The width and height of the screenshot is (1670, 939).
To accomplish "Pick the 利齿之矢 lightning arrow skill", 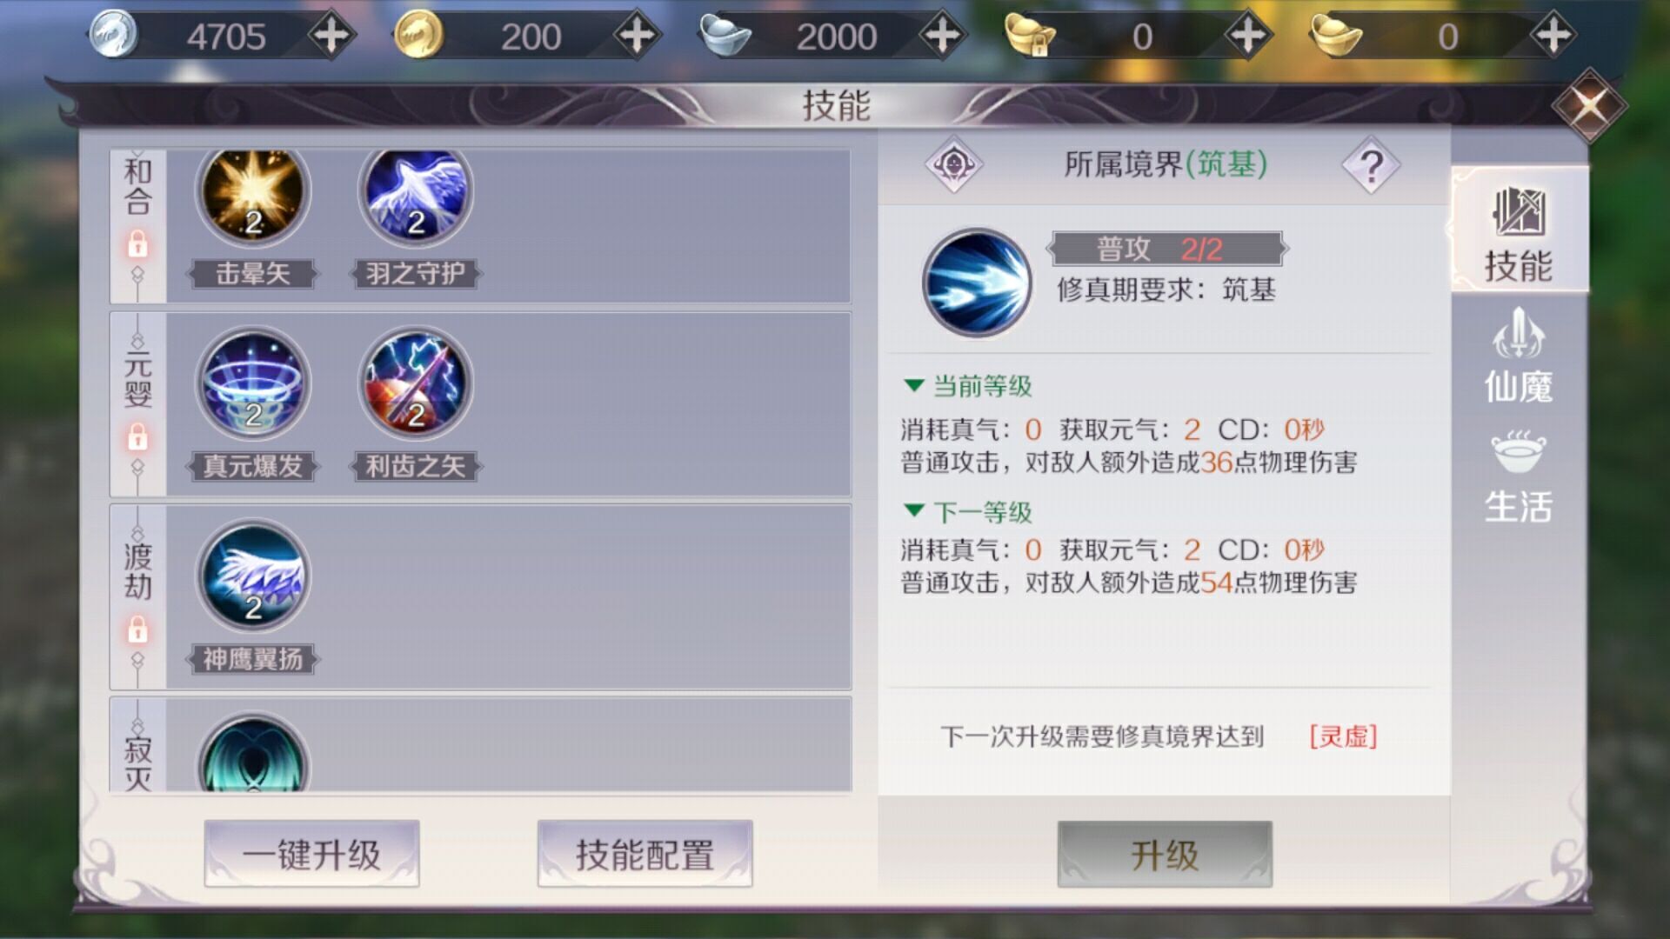I will (416, 384).
